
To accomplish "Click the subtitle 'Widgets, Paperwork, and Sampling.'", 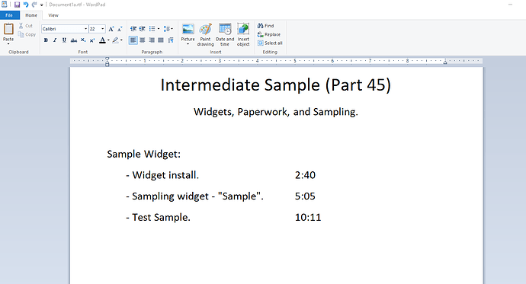I will (276, 112).
